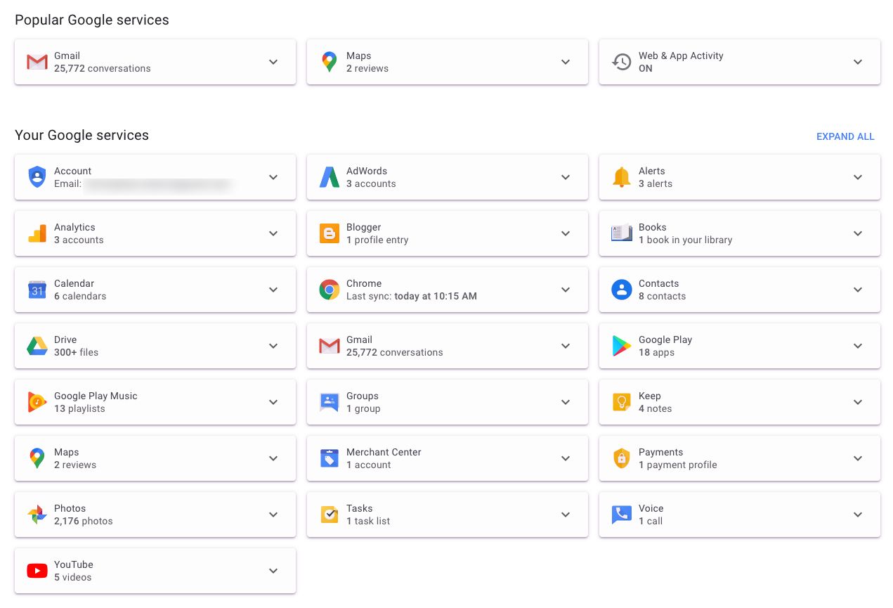The width and height of the screenshot is (893, 608).
Task: Click the YouTube play icon
Action: coord(37,571)
